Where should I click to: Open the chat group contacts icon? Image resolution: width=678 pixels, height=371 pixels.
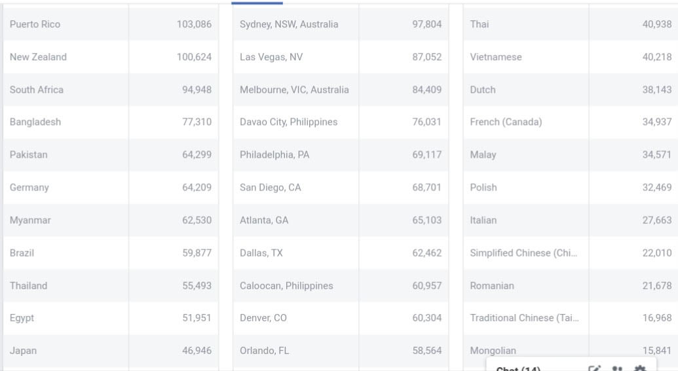tap(617, 368)
